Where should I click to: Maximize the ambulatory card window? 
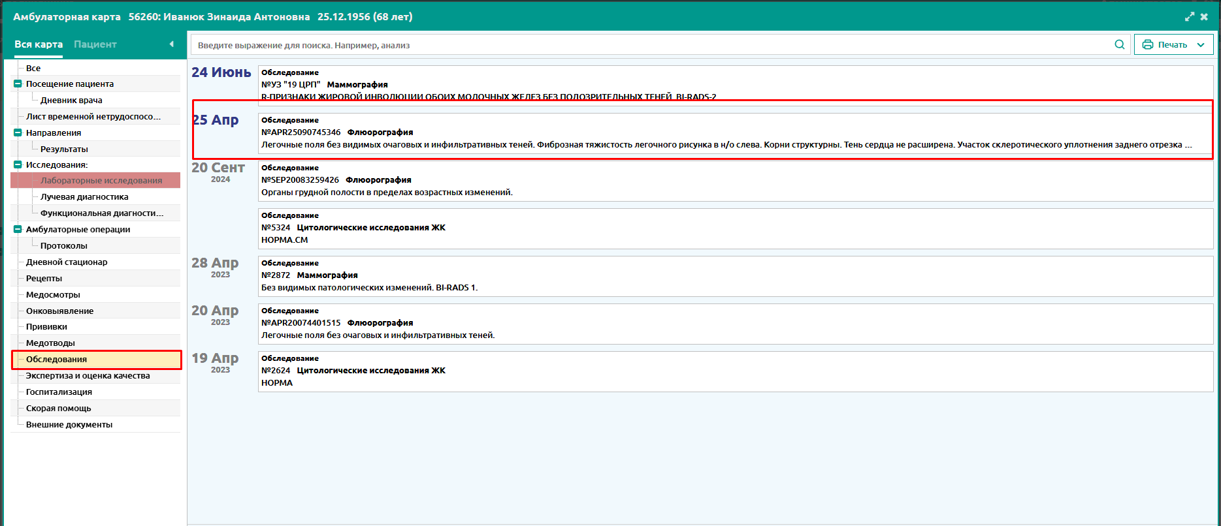pyautogui.click(x=1190, y=17)
